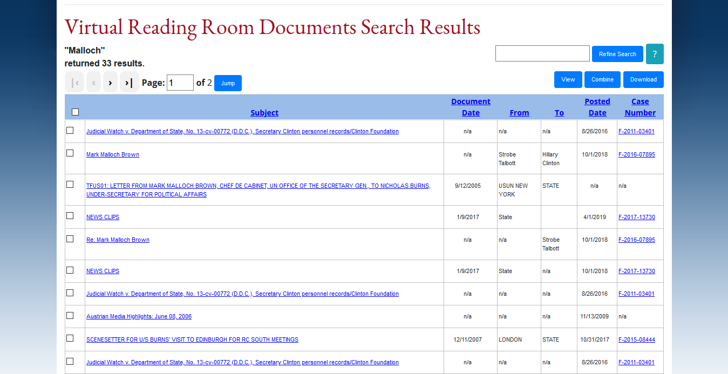Open NEWS CLIPS document posted 4/1/2019
The image size is (728, 374).
click(x=103, y=217)
